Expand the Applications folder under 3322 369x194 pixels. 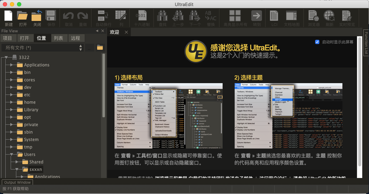tap(12, 65)
